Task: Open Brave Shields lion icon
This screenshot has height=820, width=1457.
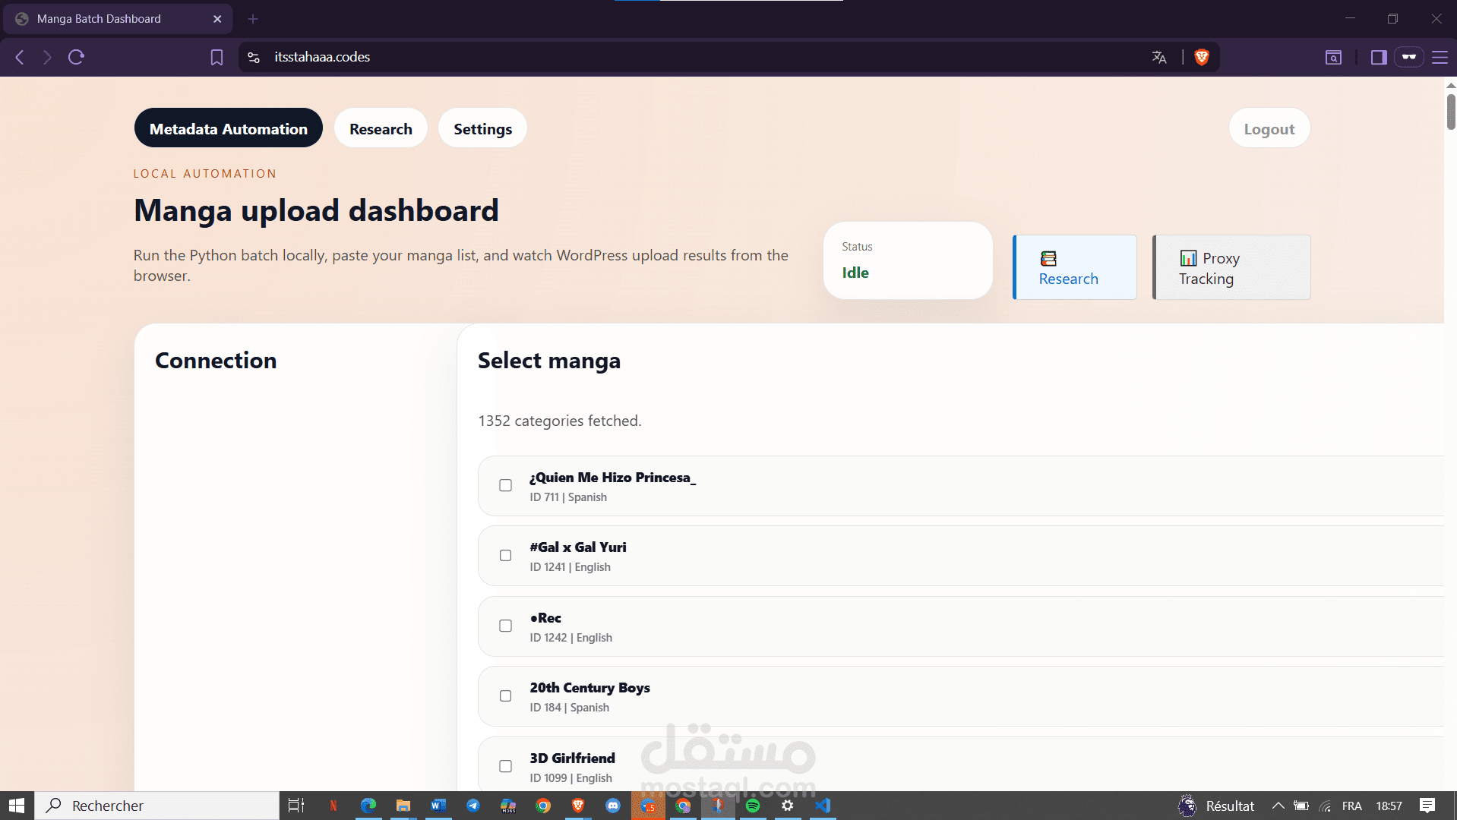Action: 1202,57
